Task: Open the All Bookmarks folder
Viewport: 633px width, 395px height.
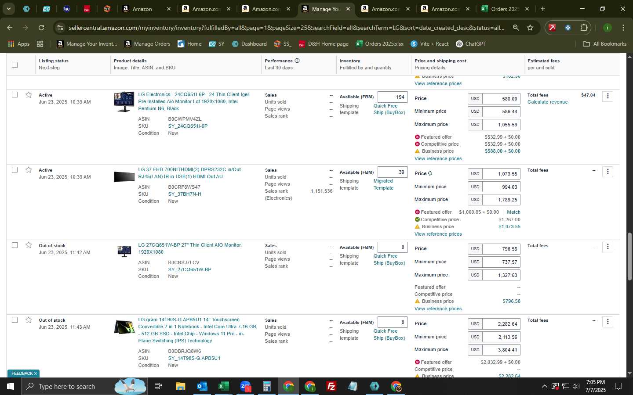Action: click(604, 44)
